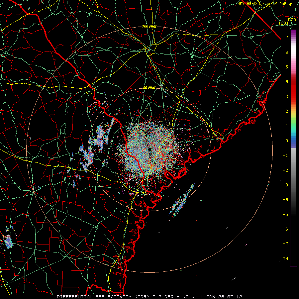
Task: Click the "DZD" product label above color bar
Action: 292,20
